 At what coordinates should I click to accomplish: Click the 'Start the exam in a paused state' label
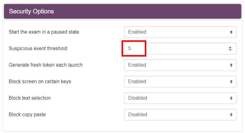coord(44,32)
